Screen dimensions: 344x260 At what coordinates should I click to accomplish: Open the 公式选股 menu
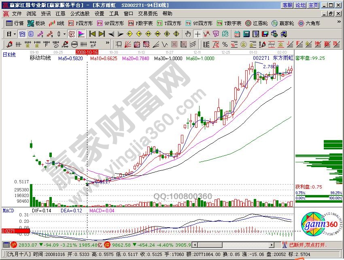pyautogui.click(x=79, y=13)
